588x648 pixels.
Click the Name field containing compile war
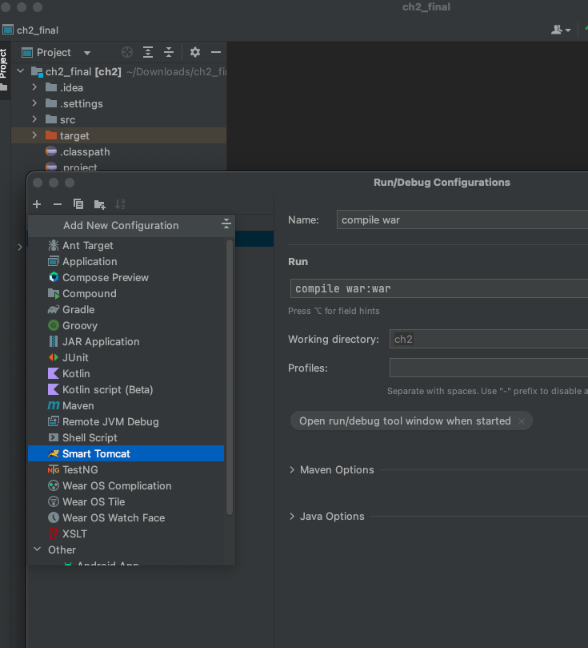462,219
